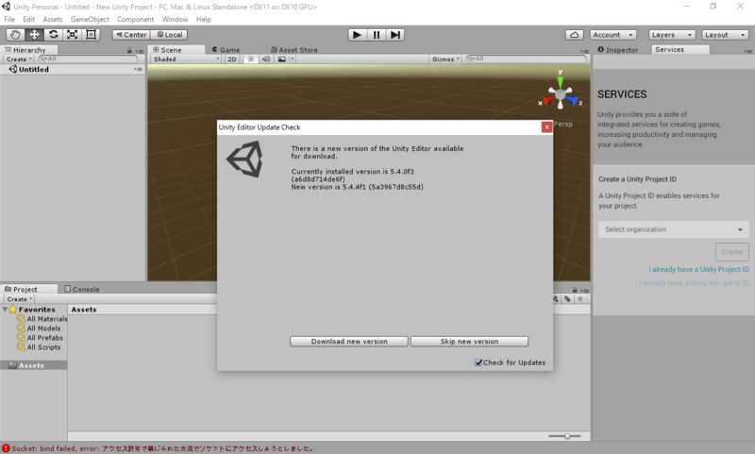Image resolution: width=755 pixels, height=454 pixels.
Task: Open Hierarchy Create dropdown
Action: coord(19,59)
